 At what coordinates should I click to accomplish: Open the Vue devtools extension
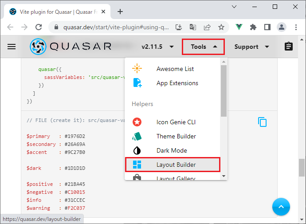click(239, 27)
